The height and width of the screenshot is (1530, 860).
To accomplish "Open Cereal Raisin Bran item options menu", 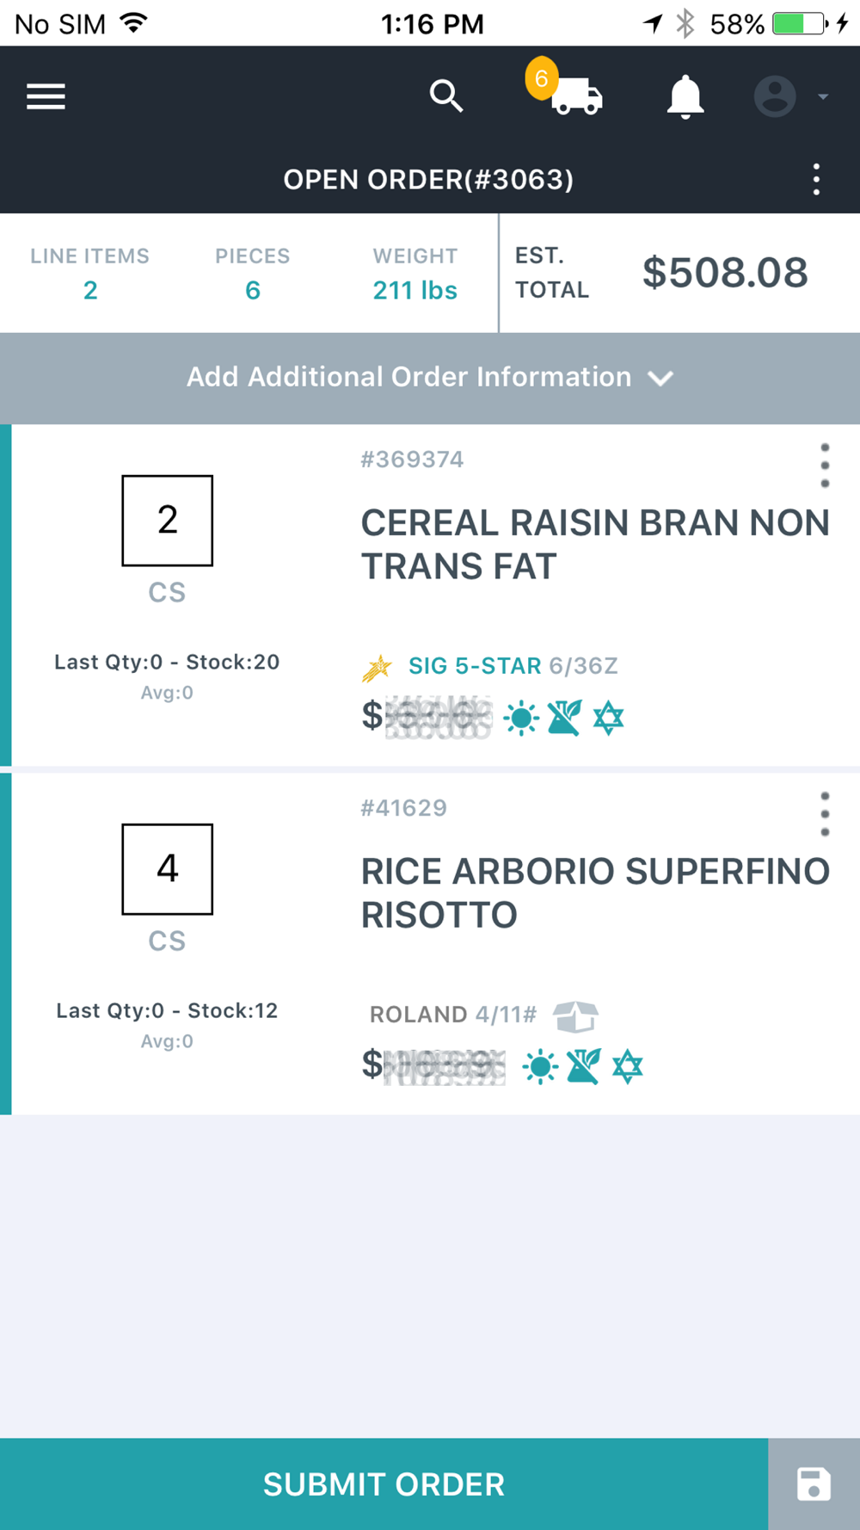I will point(825,466).
